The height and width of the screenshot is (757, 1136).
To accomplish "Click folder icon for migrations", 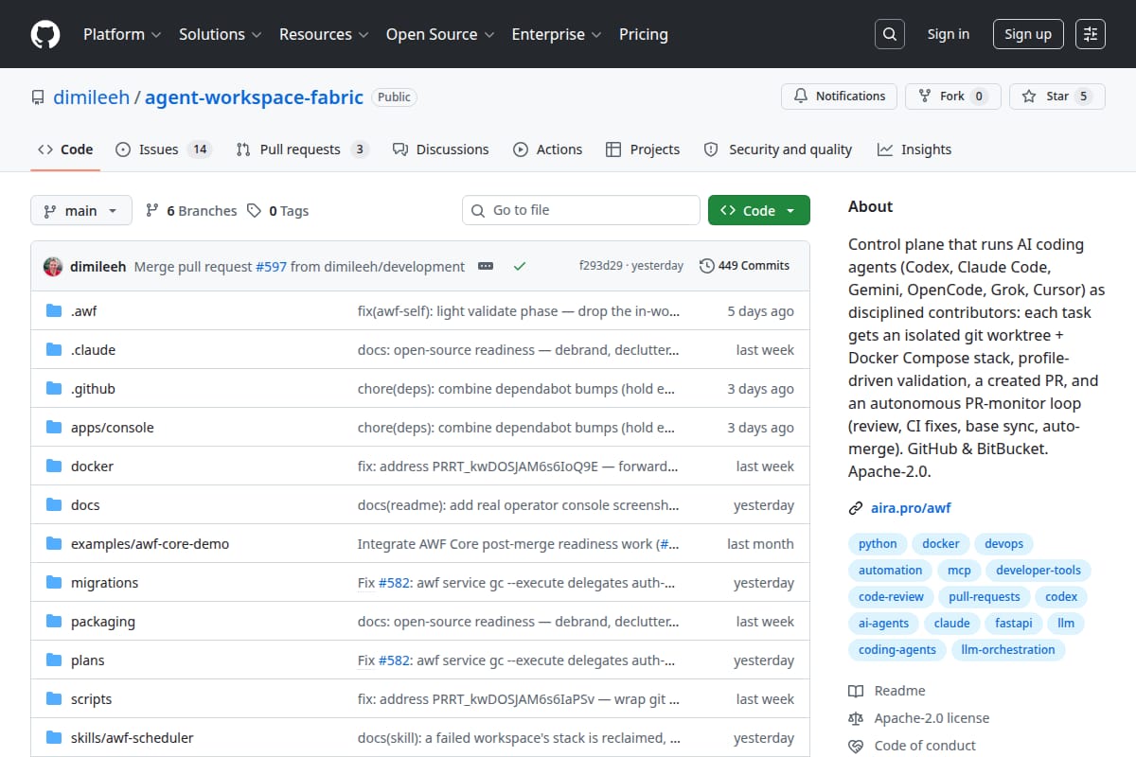I will pos(54,583).
